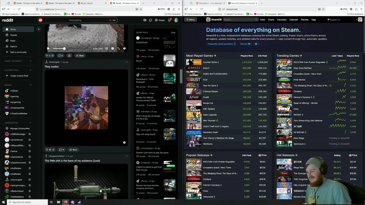Share the top video post
Image resolution: width=365 pixels, height=205 pixels.
pyautogui.click(x=80, y=56)
